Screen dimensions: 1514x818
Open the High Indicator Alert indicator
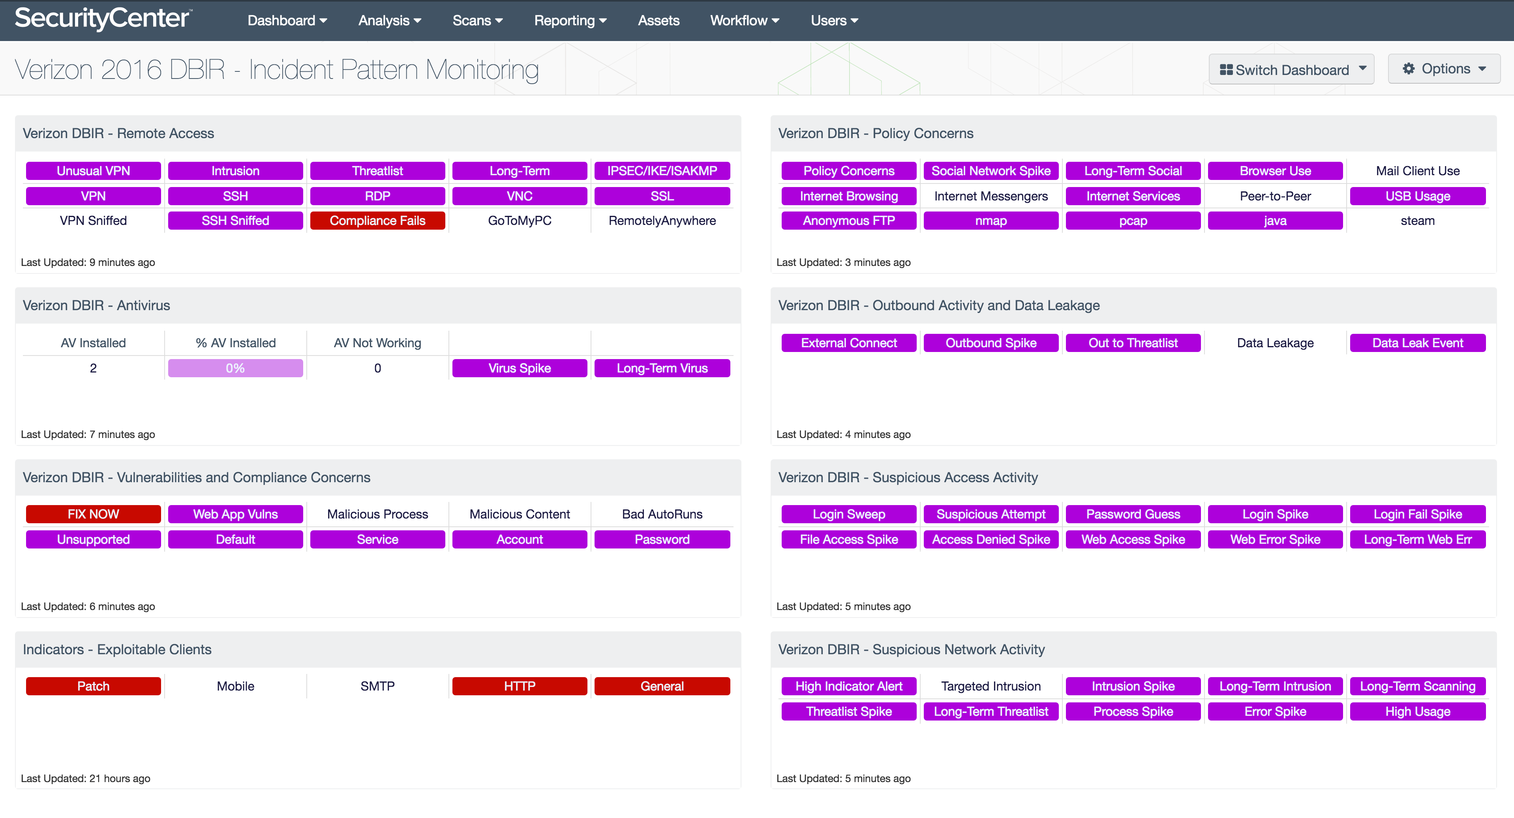(849, 686)
